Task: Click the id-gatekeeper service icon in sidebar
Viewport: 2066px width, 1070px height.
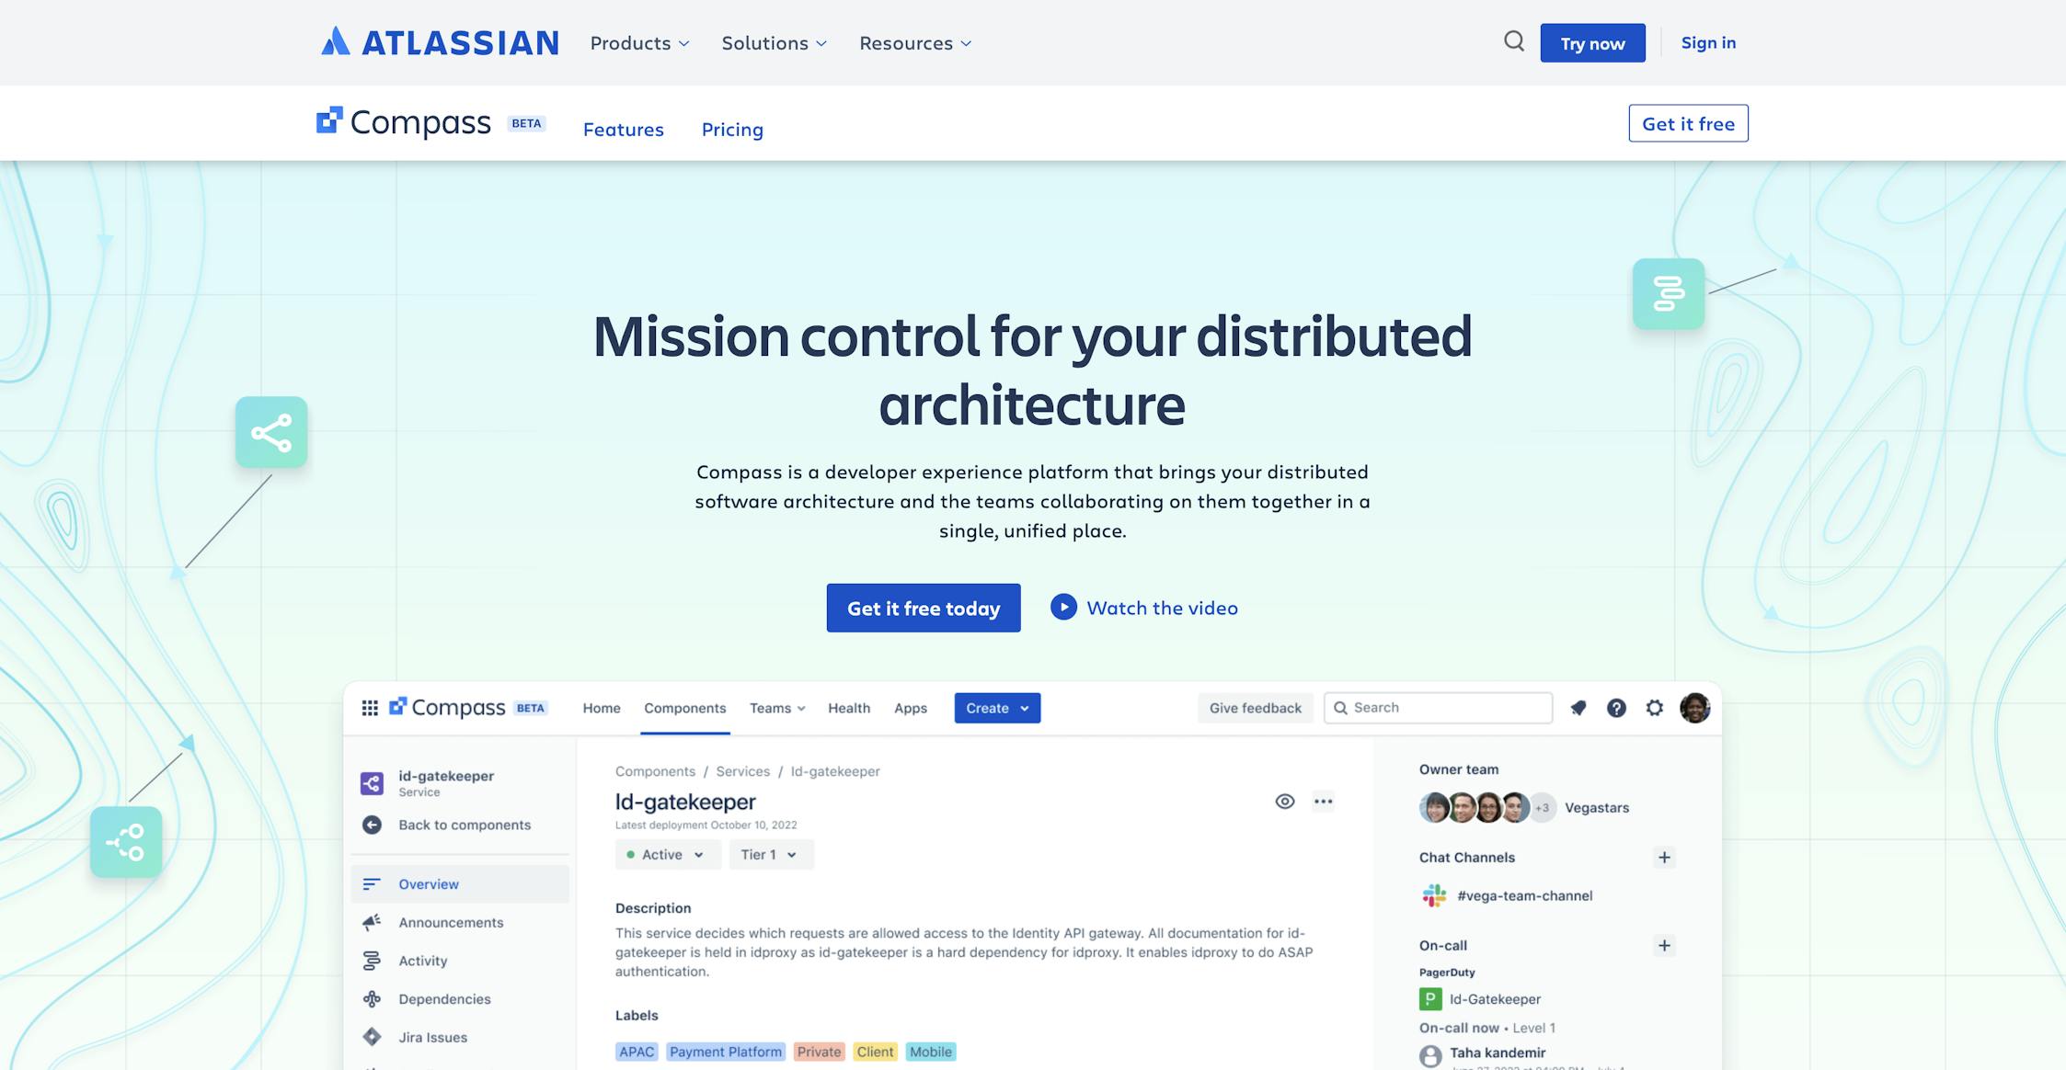Action: click(372, 783)
